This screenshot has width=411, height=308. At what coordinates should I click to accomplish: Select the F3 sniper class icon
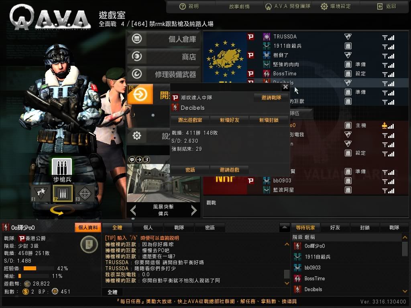point(85,194)
